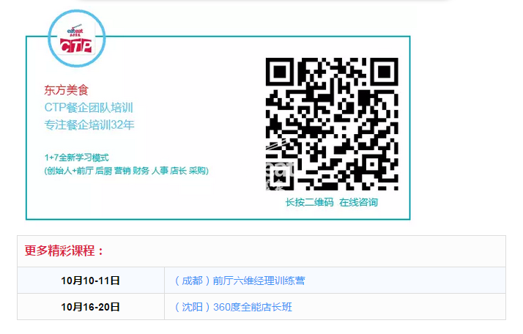This screenshot has height=334, width=523.
Task: Open the 沈阳 360度全能店长班 course link
Action: (234, 307)
